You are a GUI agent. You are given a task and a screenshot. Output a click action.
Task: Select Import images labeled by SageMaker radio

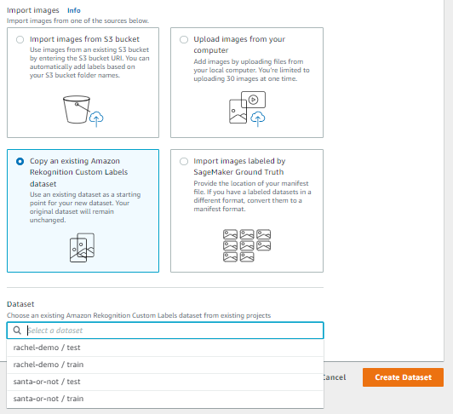[x=184, y=161]
